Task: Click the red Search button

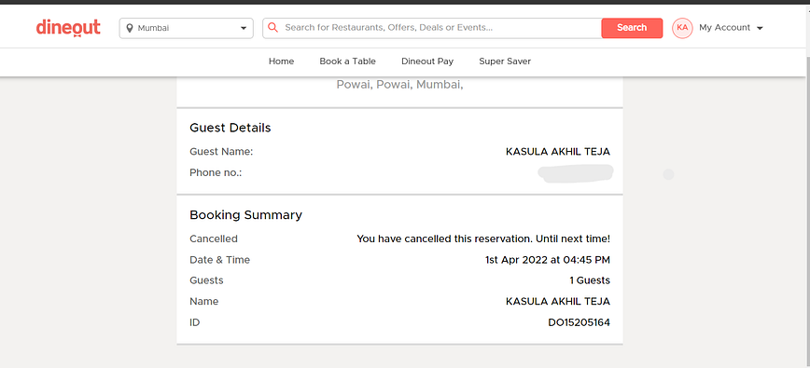Action: pos(632,28)
